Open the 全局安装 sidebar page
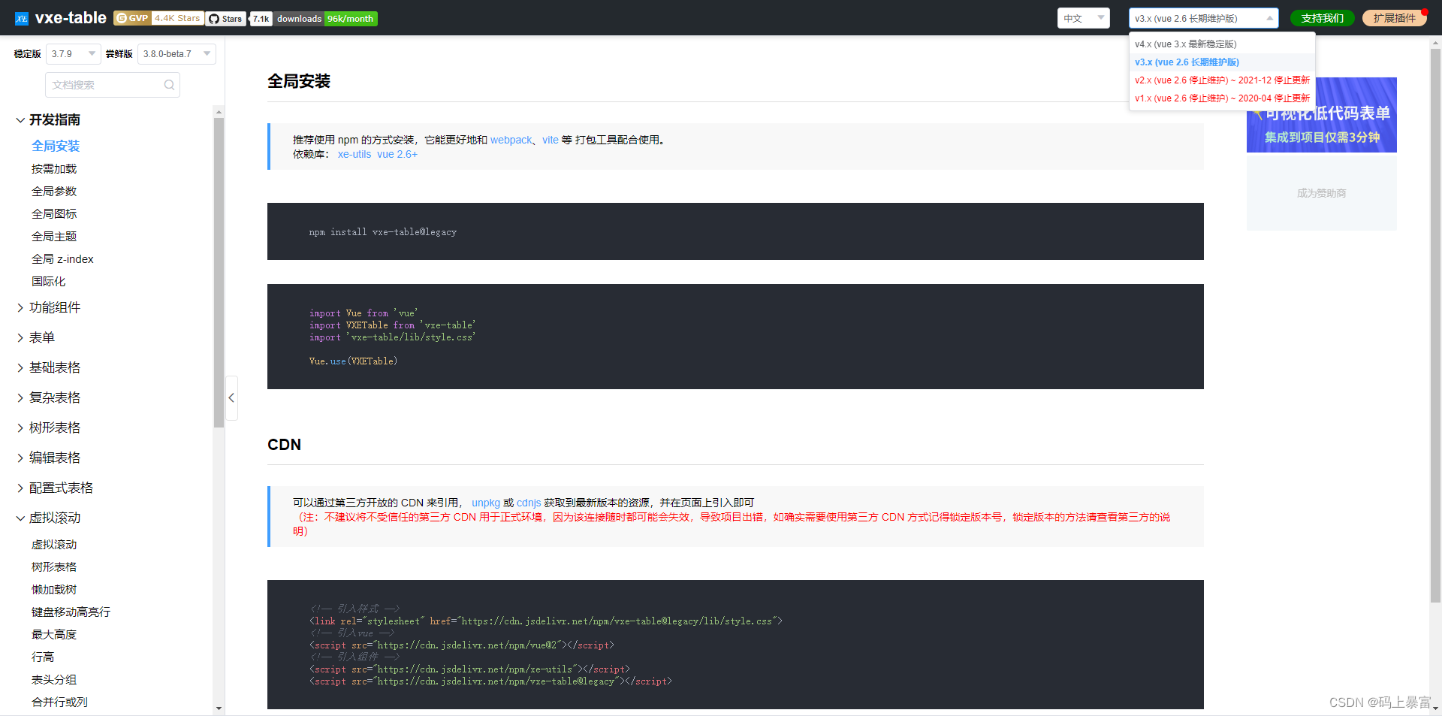 [56, 146]
